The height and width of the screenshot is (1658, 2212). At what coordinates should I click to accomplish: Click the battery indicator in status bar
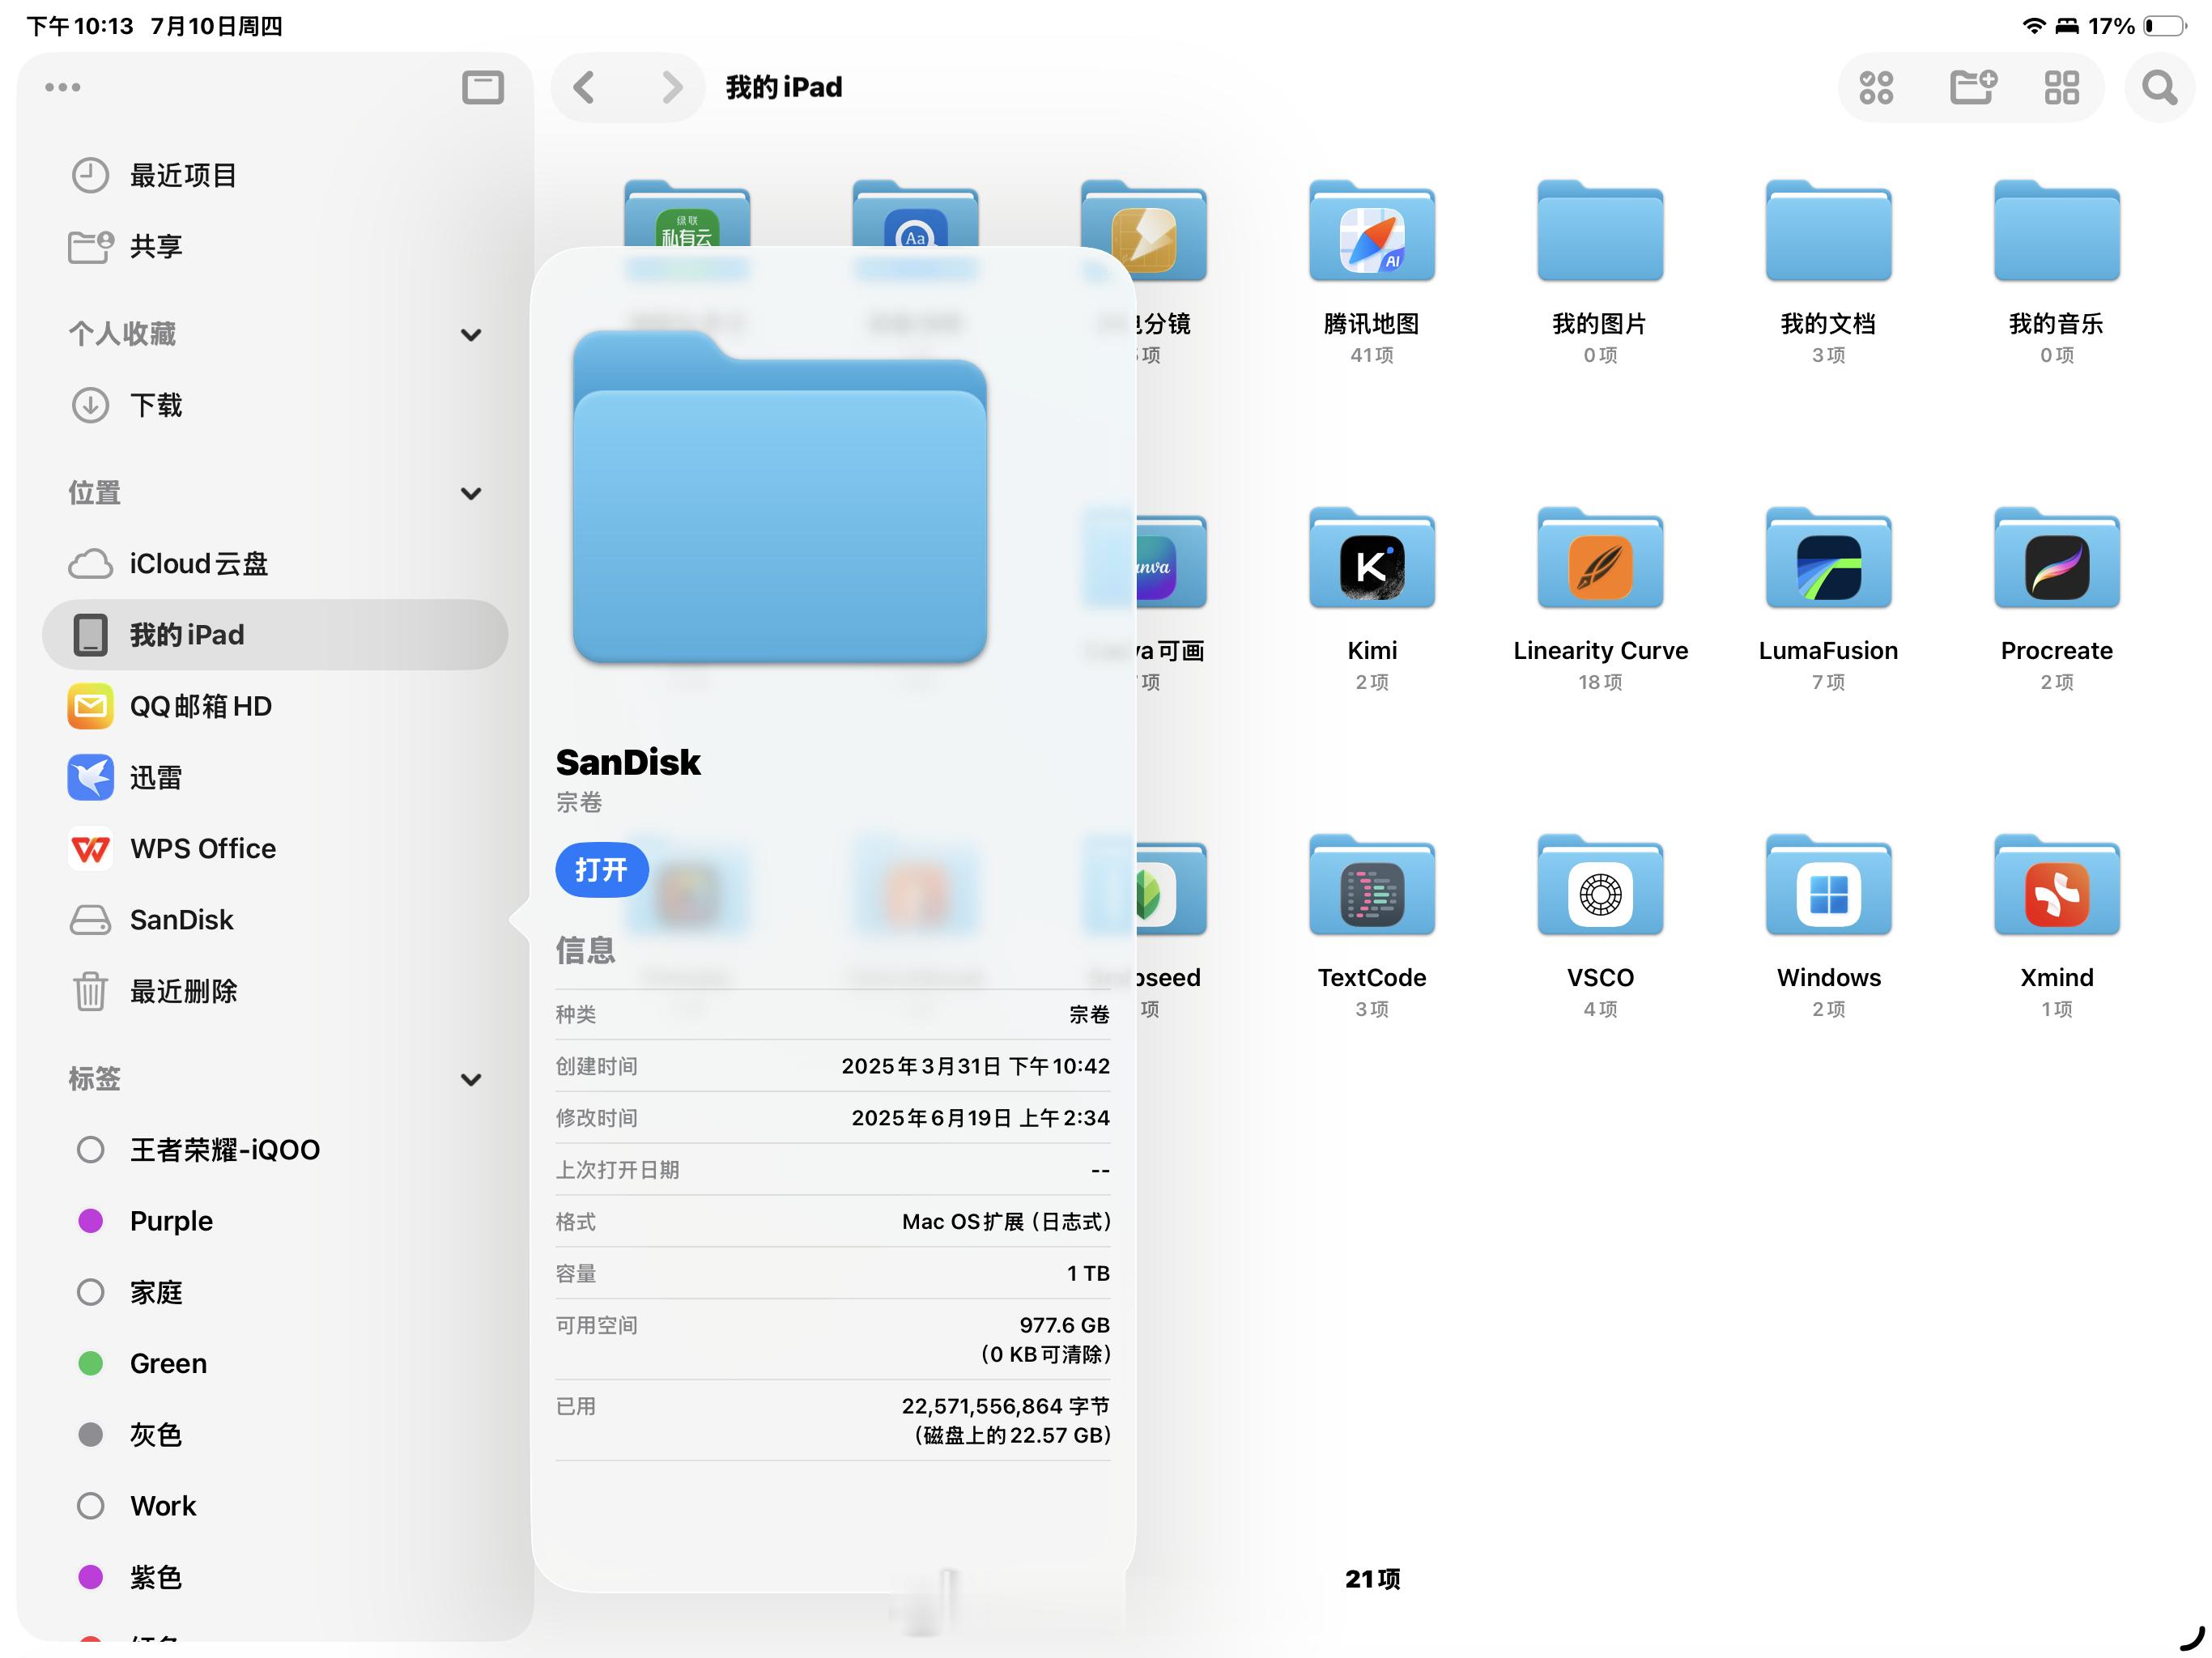click(2164, 26)
